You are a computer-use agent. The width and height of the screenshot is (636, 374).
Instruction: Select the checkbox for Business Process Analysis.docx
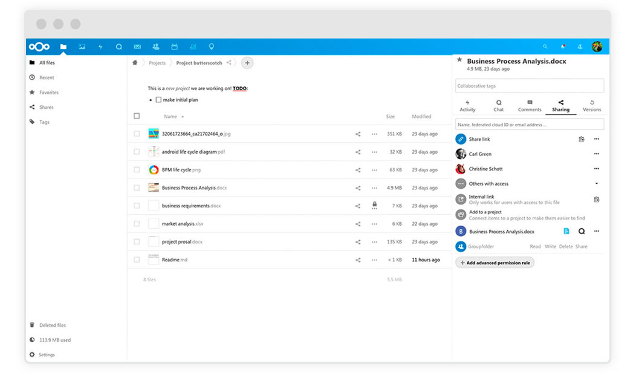(x=137, y=188)
